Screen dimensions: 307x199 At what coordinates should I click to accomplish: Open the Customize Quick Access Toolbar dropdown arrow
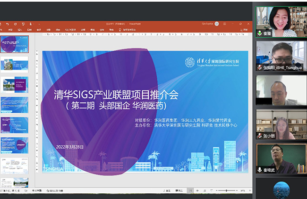39,24
